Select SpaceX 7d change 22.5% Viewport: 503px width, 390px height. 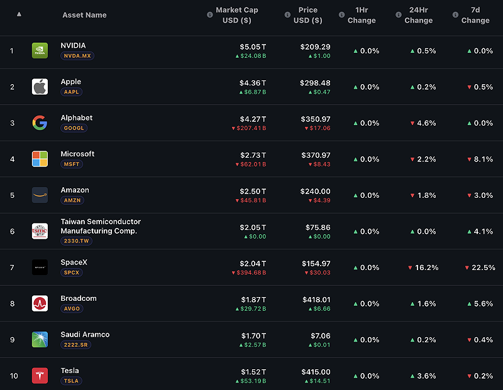(x=480, y=268)
